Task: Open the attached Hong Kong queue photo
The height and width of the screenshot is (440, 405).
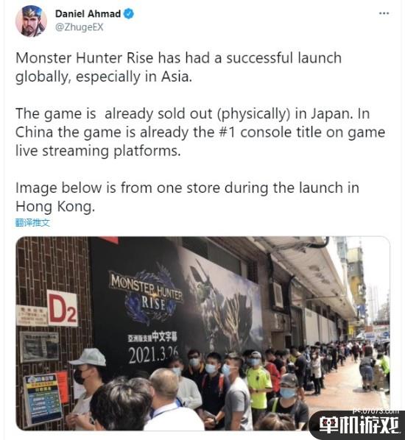Action: (x=202, y=333)
